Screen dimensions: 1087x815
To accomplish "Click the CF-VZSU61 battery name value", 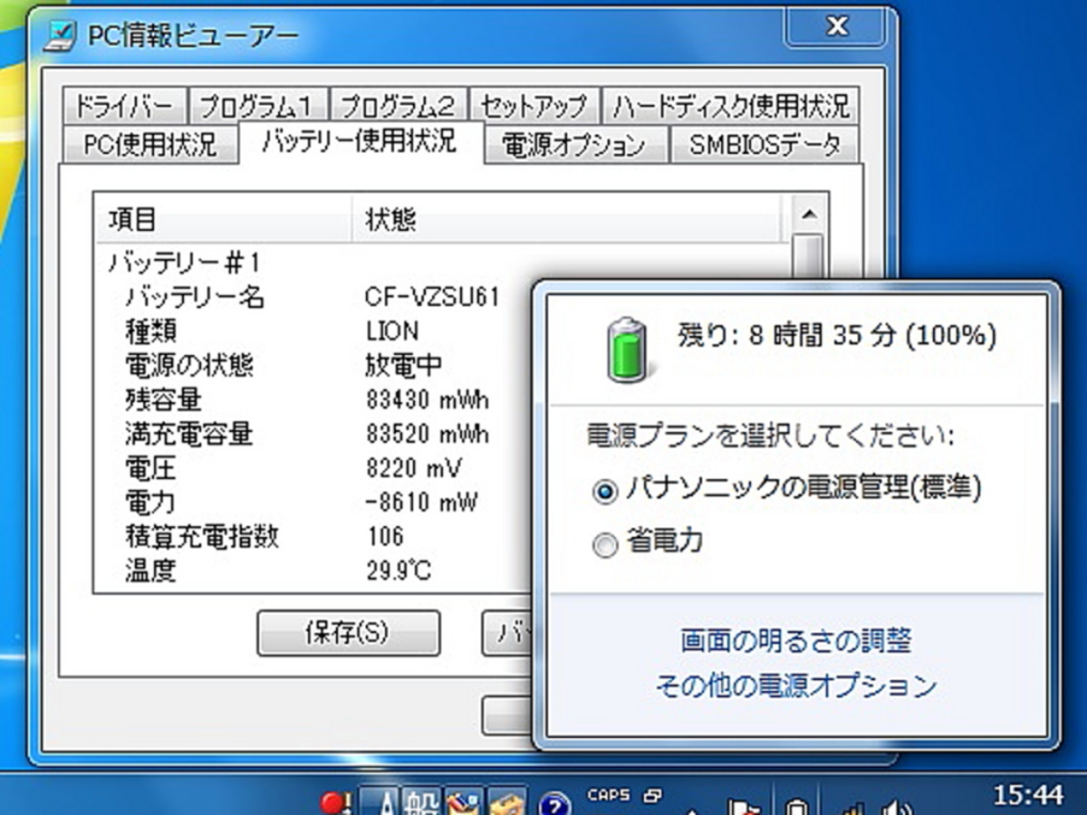I will click(433, 297).
